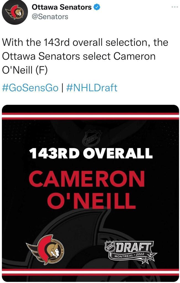Click the tweet's first line about 143rd selection
Viewport: 180px width, 283px height.
85,43
